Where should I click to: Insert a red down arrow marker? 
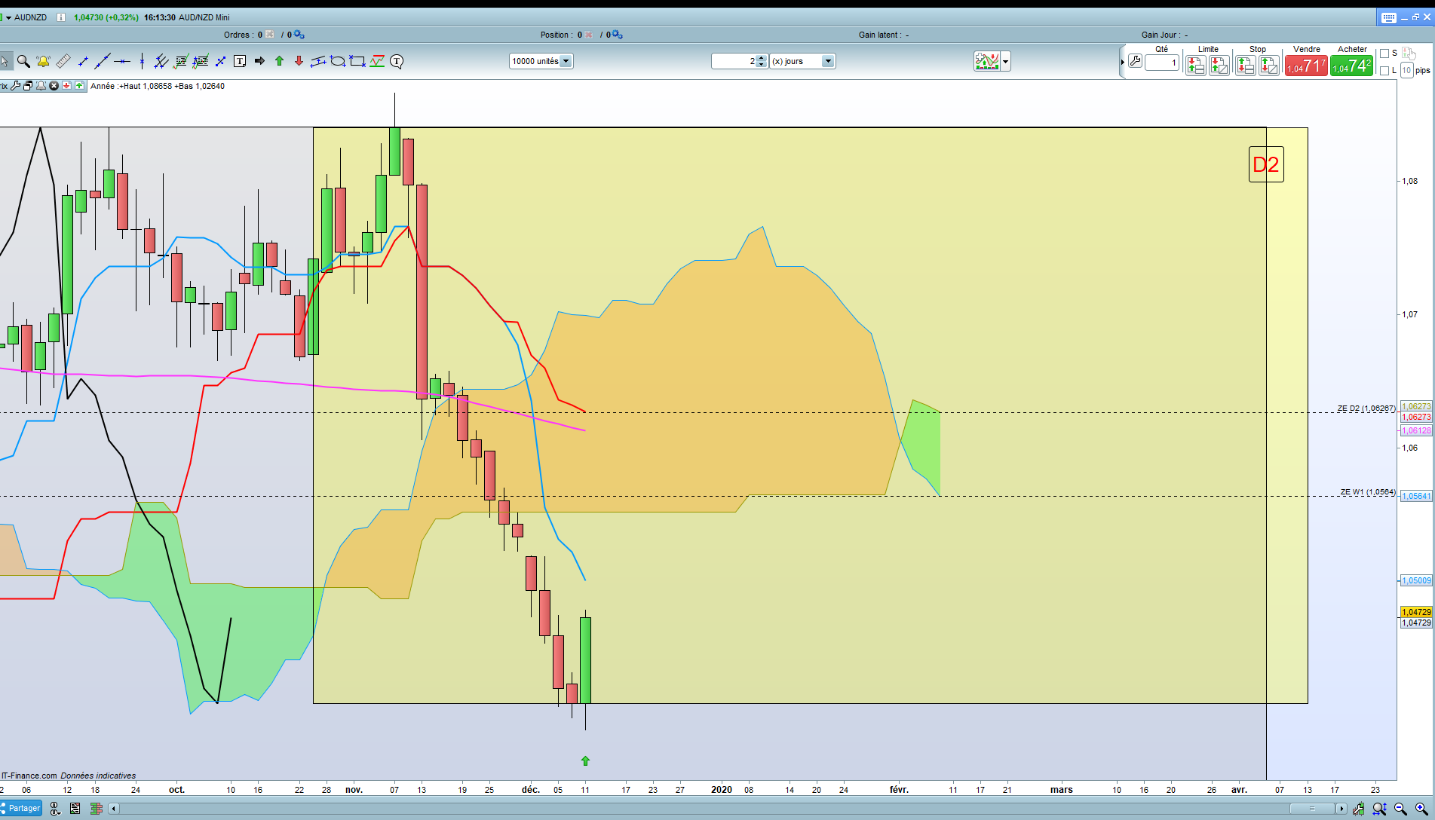pyautogui.click(x=299, y=61)
